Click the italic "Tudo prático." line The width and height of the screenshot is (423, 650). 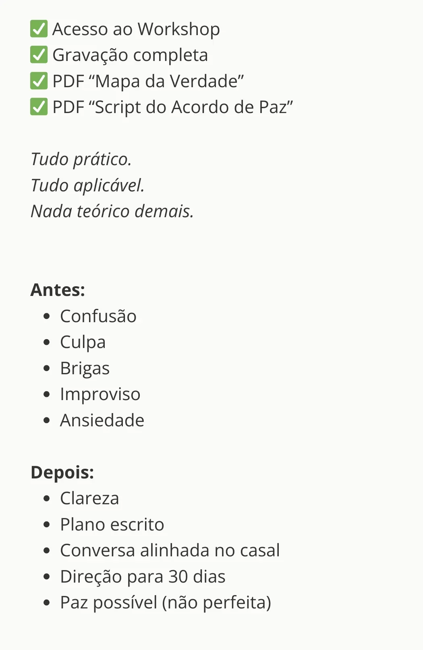tap(81, 159)
